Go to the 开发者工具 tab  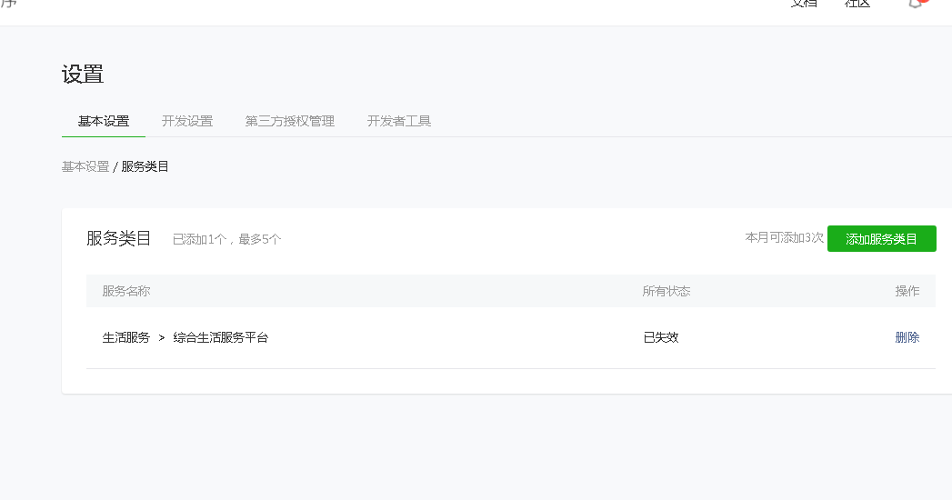point(399,121)
